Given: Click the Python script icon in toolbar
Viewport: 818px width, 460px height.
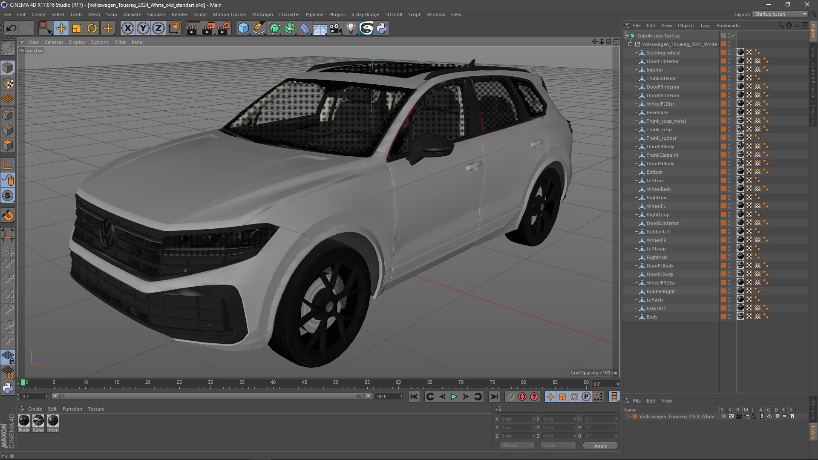Looking at the screenshot, I should coord(382,29).
